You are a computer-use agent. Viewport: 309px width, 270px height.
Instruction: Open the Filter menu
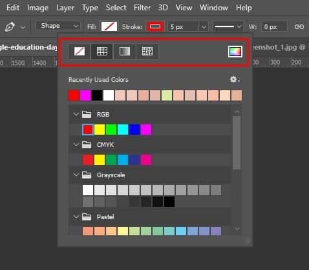pyautogui.click(x=142, y=8)
